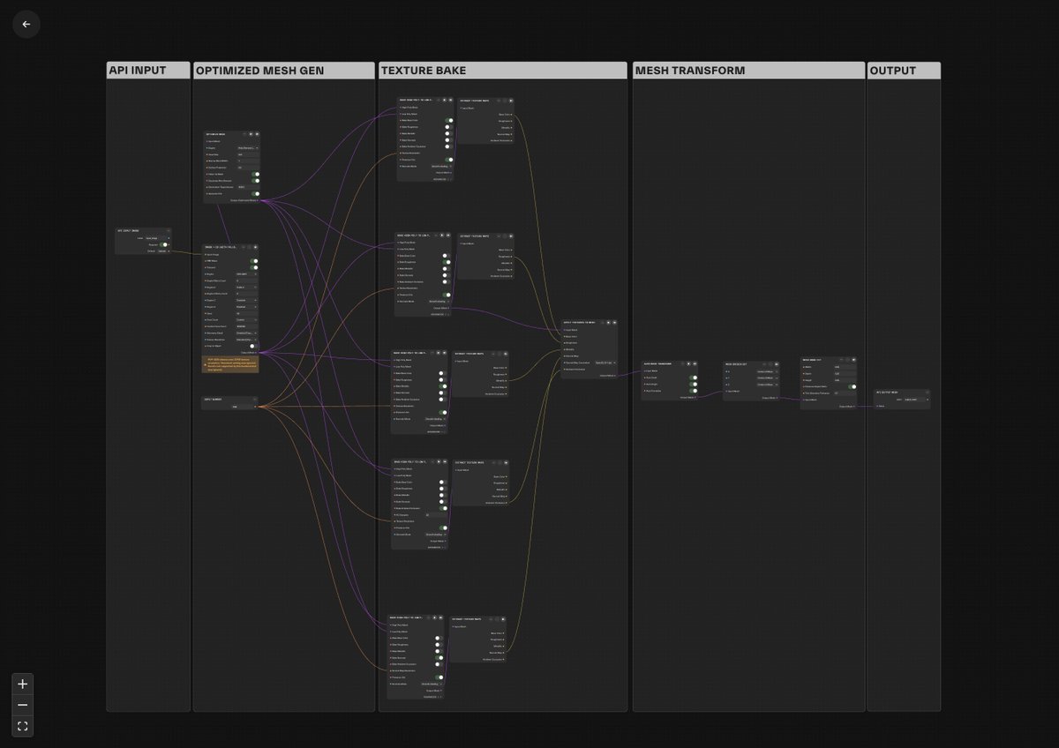The width and height of the screenshot is (1059, 748).
Task: Run the Apply Textures to Mesh node
Action: click(x=608, y=323)
